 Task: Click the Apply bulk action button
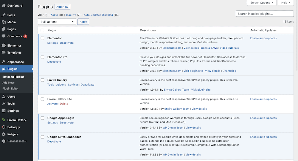tap(83, 22)
